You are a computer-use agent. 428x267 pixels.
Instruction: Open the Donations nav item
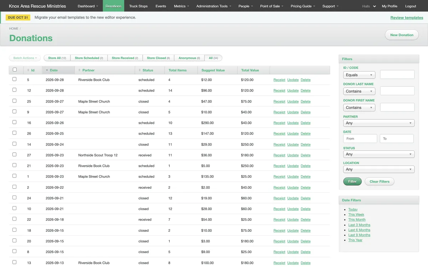pos(113,6)
